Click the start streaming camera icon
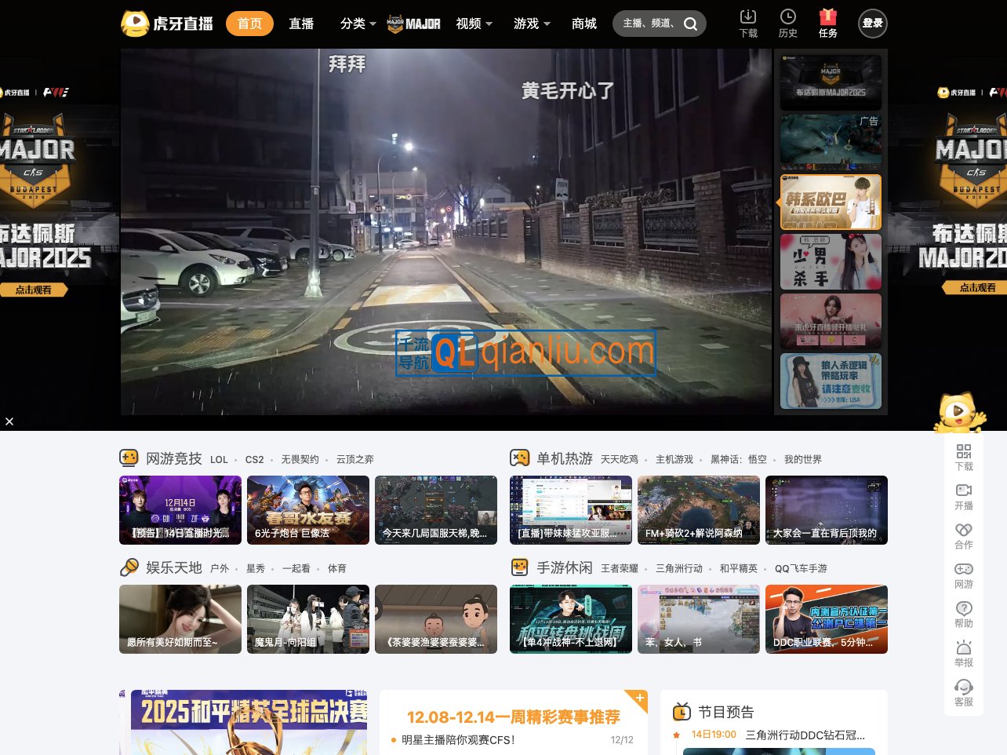Image resolution: width=1007 pixels, height=755 pixels. click(x=963, y=491)
